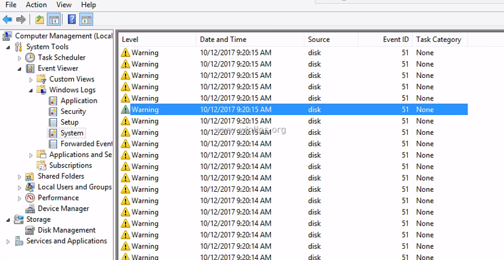Expand Services and Applications node
The image size is (504, 260).
point(8,241)
